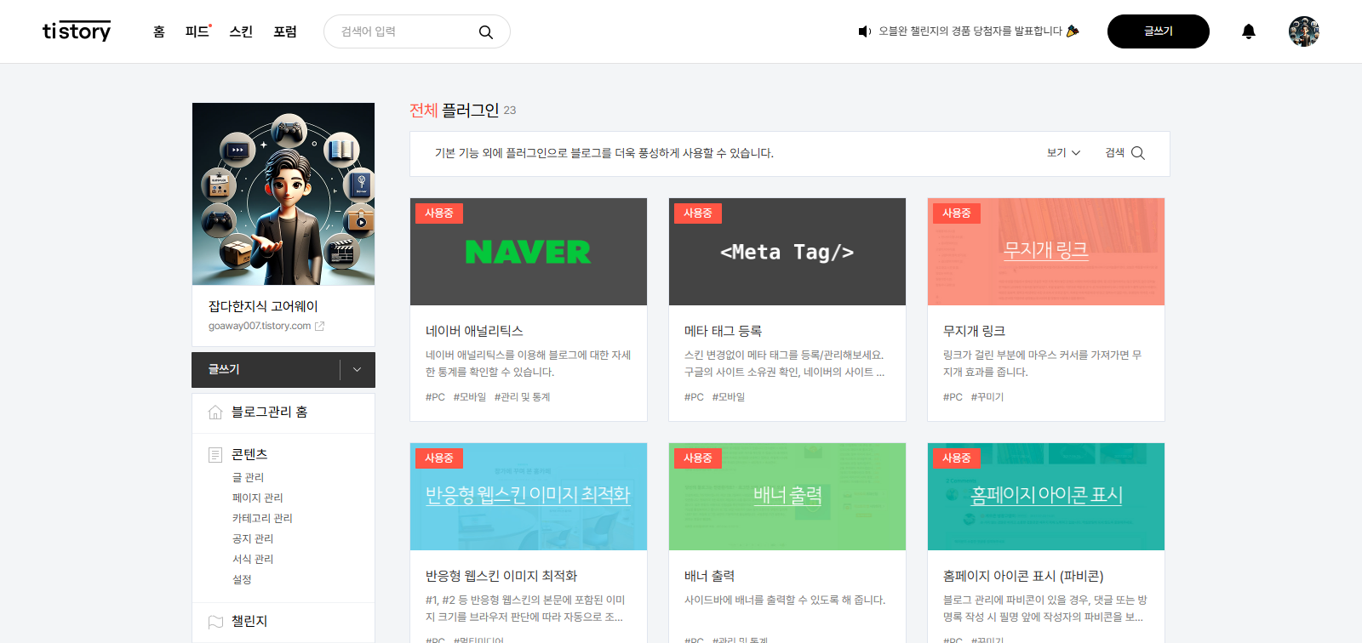Click the 배너 출력 card title text
The height and width of the screenshot is (643, 1362).
[x=709, y=576]
